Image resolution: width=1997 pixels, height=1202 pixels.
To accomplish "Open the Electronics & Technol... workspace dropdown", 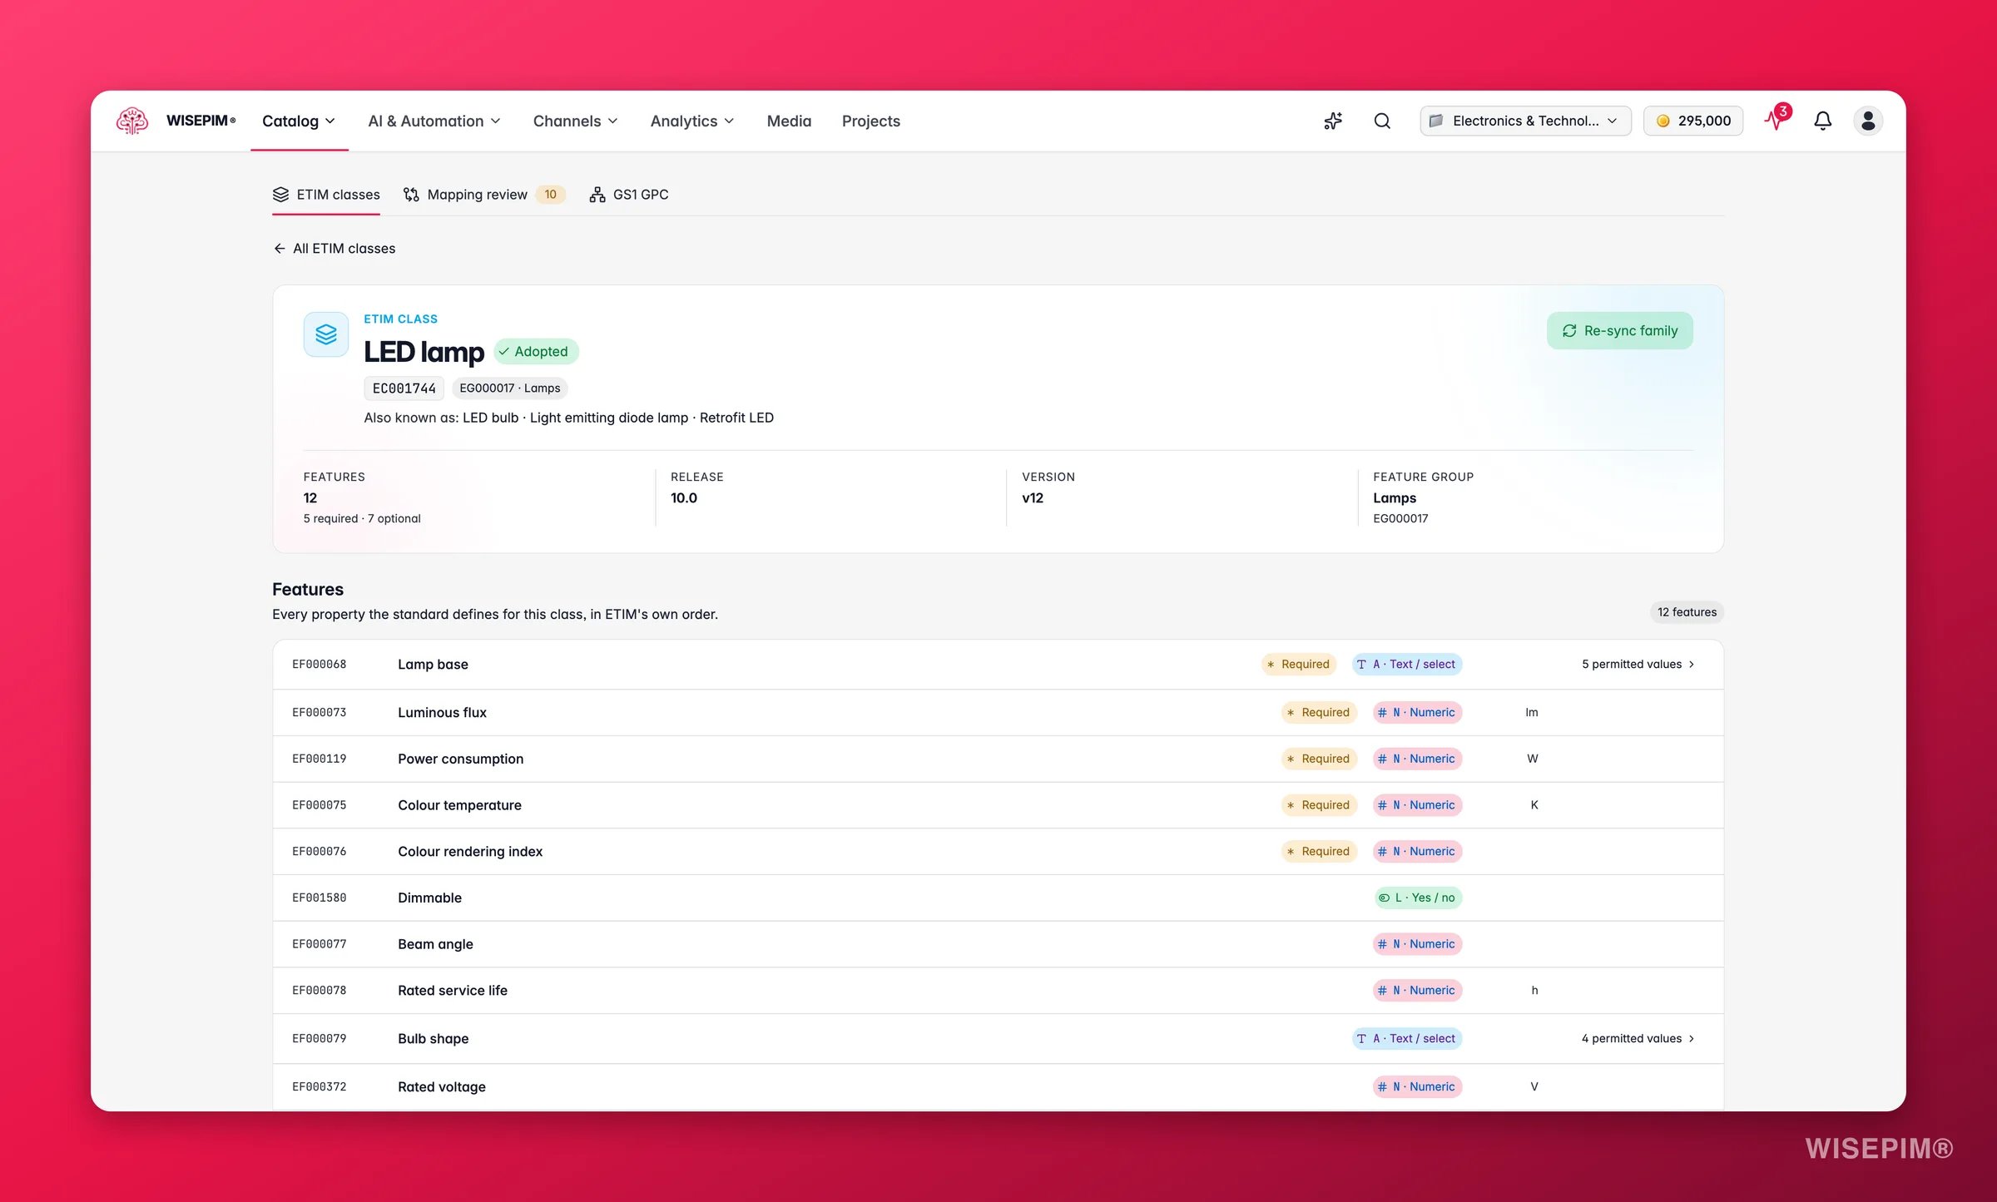I will click(x=1525, y=121).
